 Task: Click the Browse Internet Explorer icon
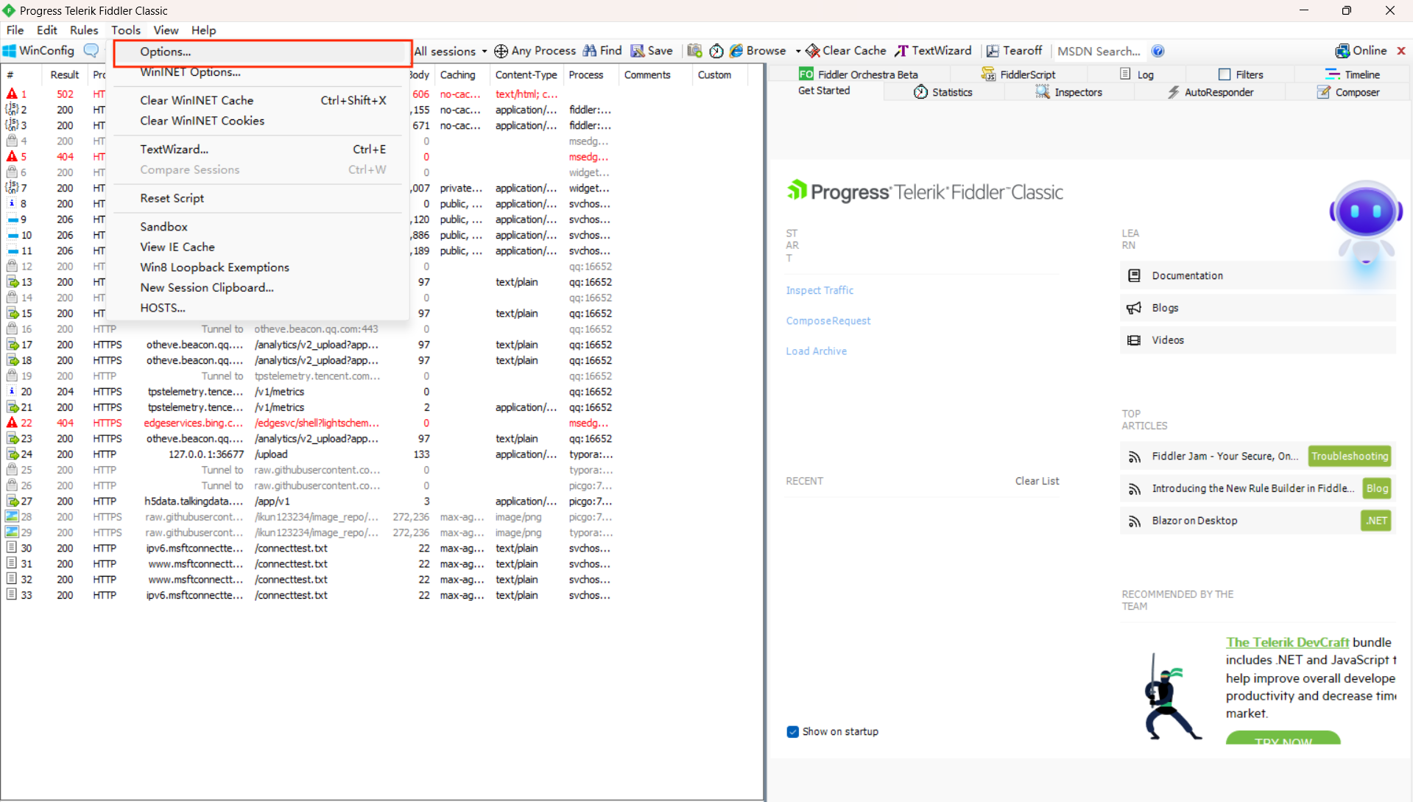[736, 51]
